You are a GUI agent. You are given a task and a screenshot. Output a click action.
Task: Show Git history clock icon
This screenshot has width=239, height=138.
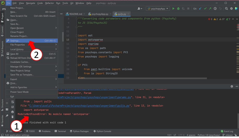coord(215,9)
